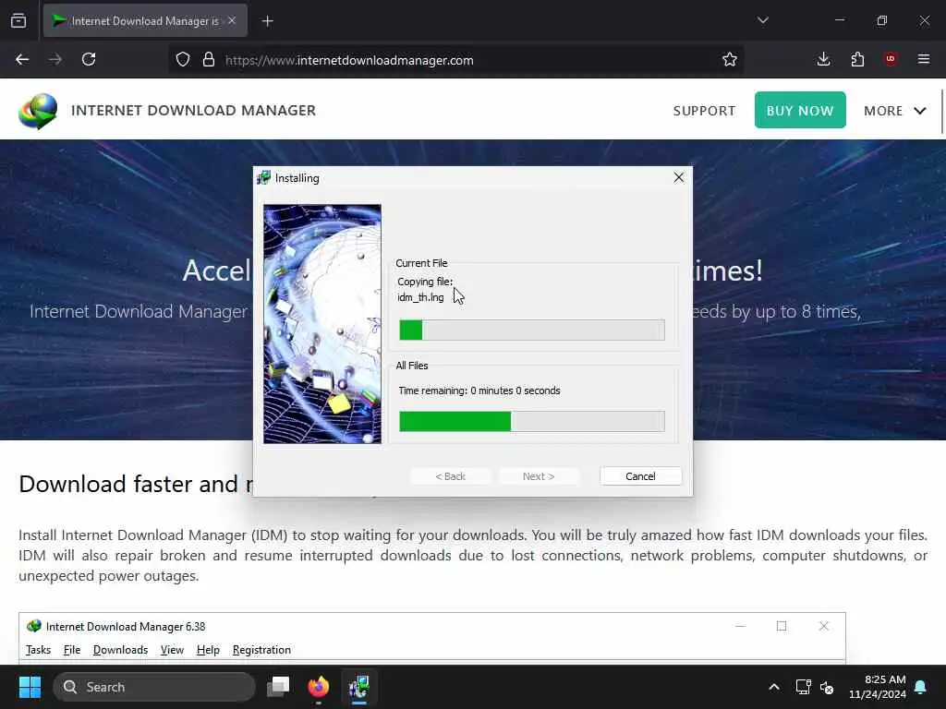Expand the list all tabs chevron
Viewport: 946px width, 709px height.
pyautogui.click(x=763, y=20)
